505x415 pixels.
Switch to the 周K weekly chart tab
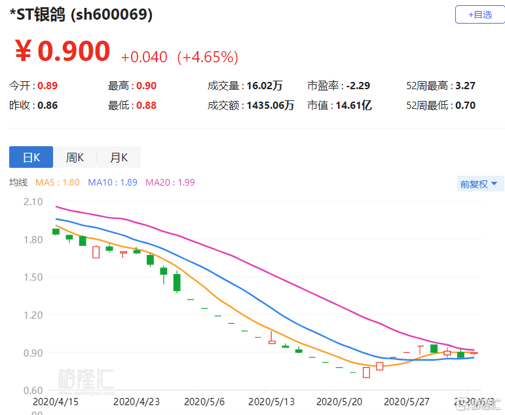click(75, 157)
